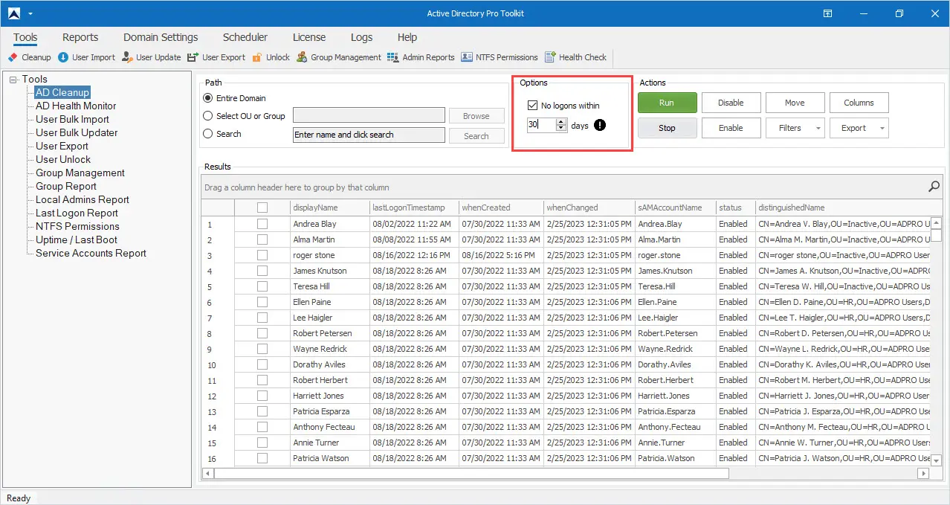950x505 pixels.
Task: Click the days number input field
Action: [x=541, y=125]
